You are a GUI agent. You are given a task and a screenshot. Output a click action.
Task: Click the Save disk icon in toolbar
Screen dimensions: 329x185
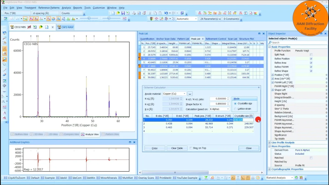pos(123,13)
